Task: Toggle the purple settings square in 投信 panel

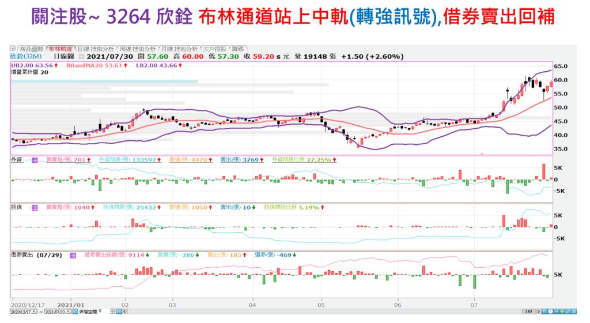Action: (35, 207)
